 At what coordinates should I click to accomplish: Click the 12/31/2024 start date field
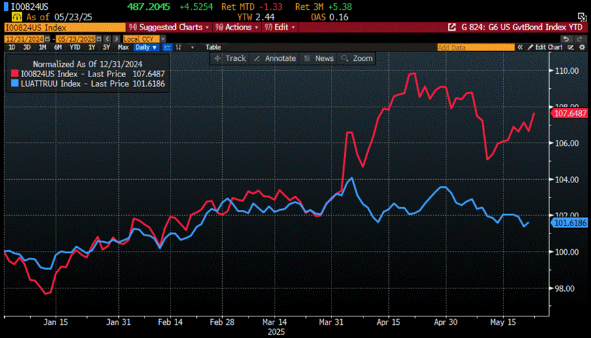pos(24,39)
